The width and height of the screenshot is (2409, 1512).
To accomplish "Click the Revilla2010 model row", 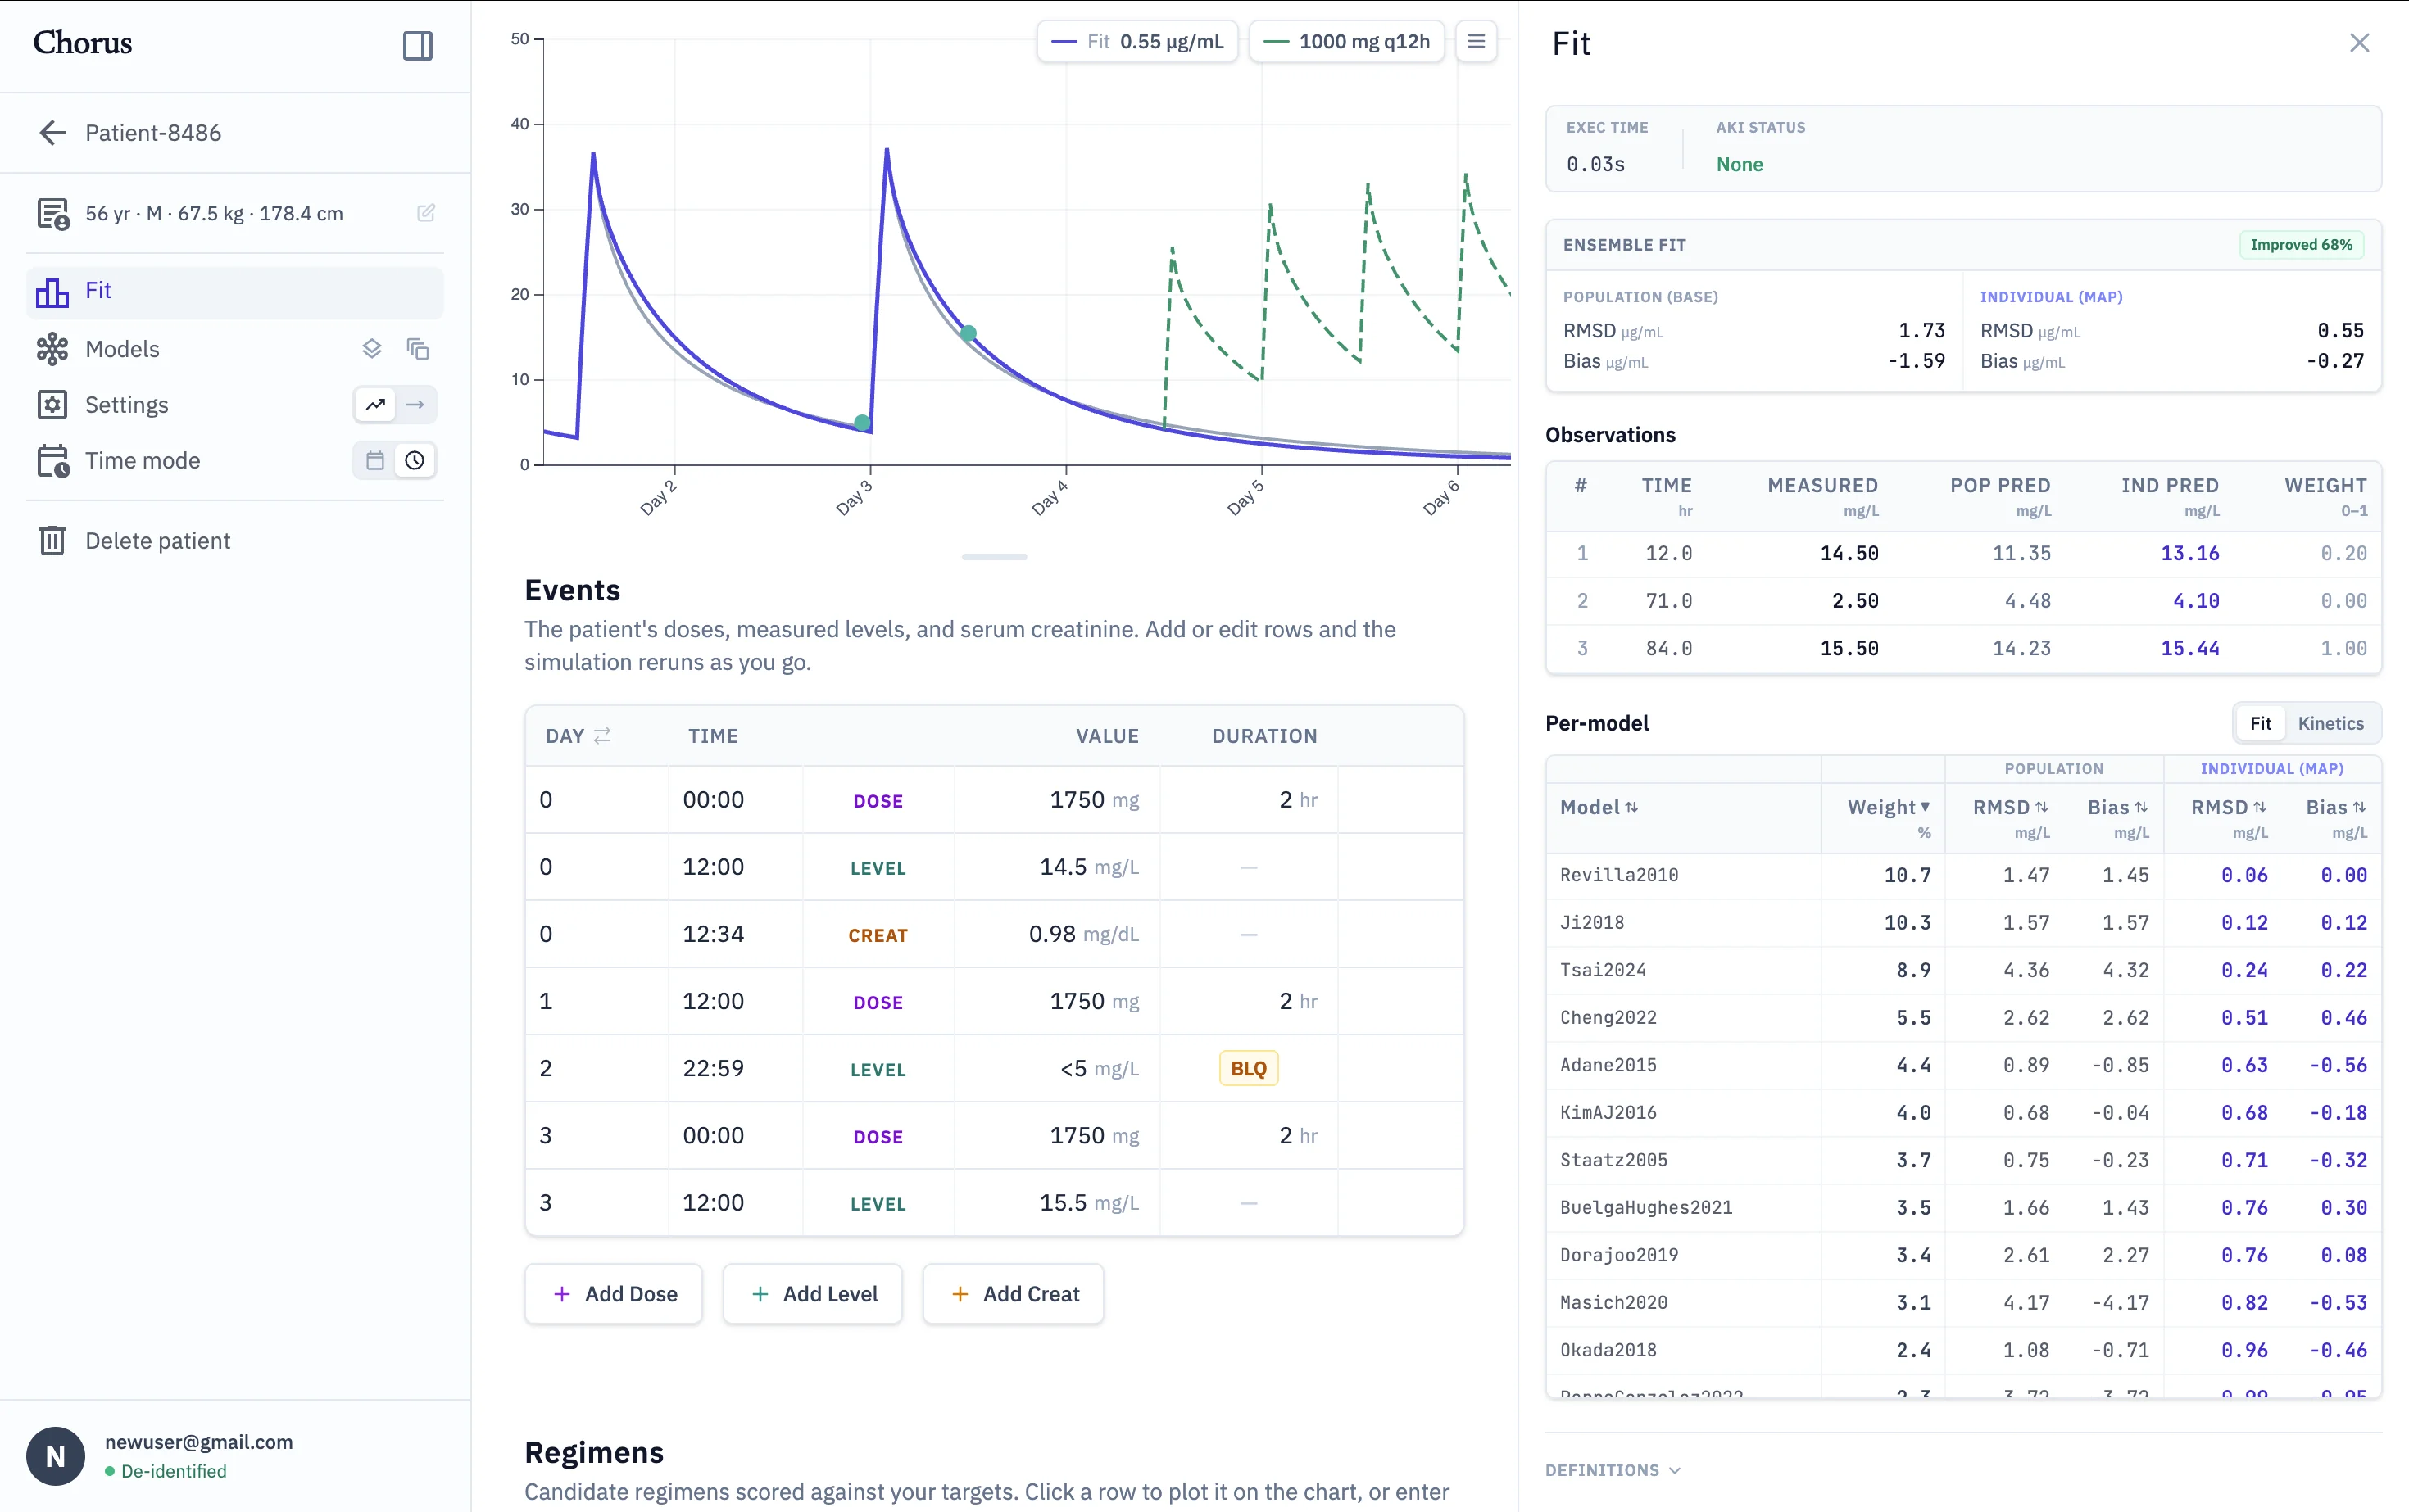I will coord(1962,876).
